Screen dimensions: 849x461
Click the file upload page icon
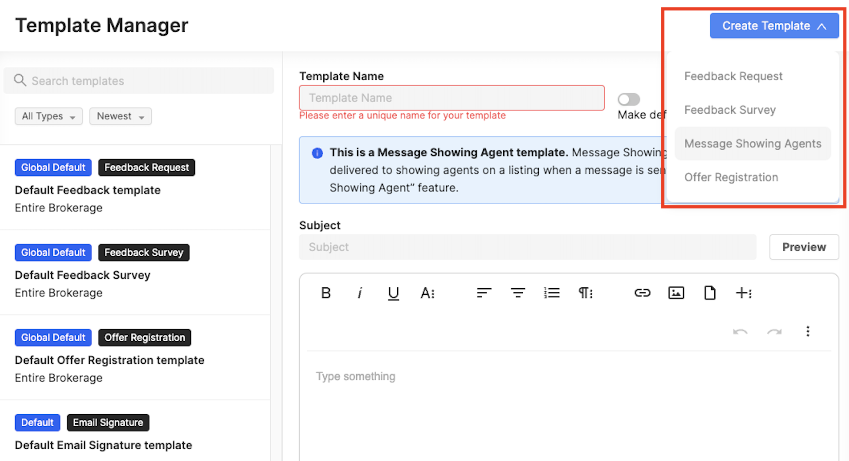tap(710, 293)
